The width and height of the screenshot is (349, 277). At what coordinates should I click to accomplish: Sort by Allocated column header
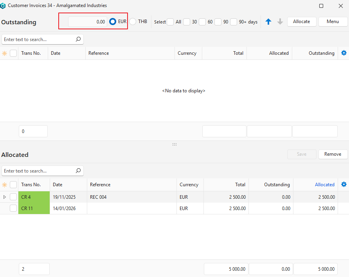(324, 185)
